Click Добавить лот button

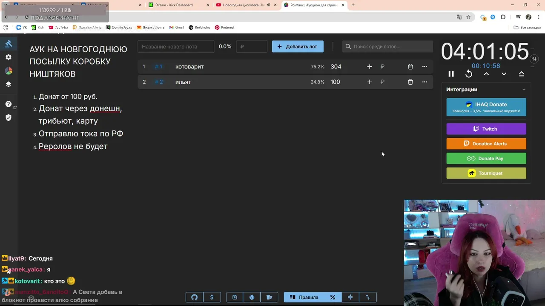click(298, 47)
